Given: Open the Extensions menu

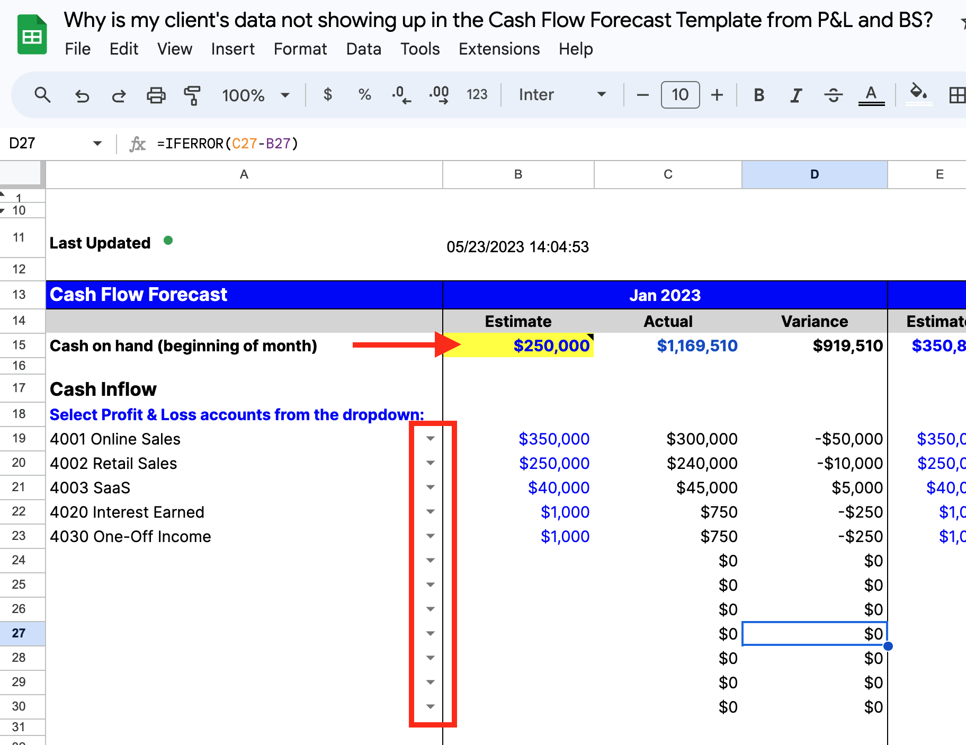Looking at the screenshot, I should pyautogui.click(x=499, y=49).
